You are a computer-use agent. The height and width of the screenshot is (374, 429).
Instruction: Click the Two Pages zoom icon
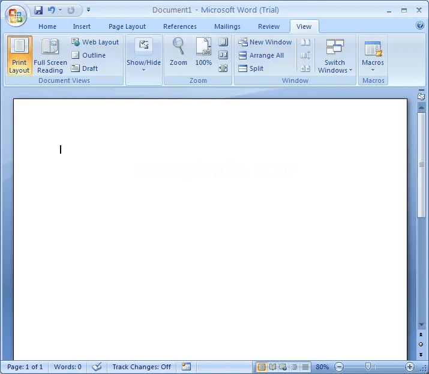(x=223, y=55)
